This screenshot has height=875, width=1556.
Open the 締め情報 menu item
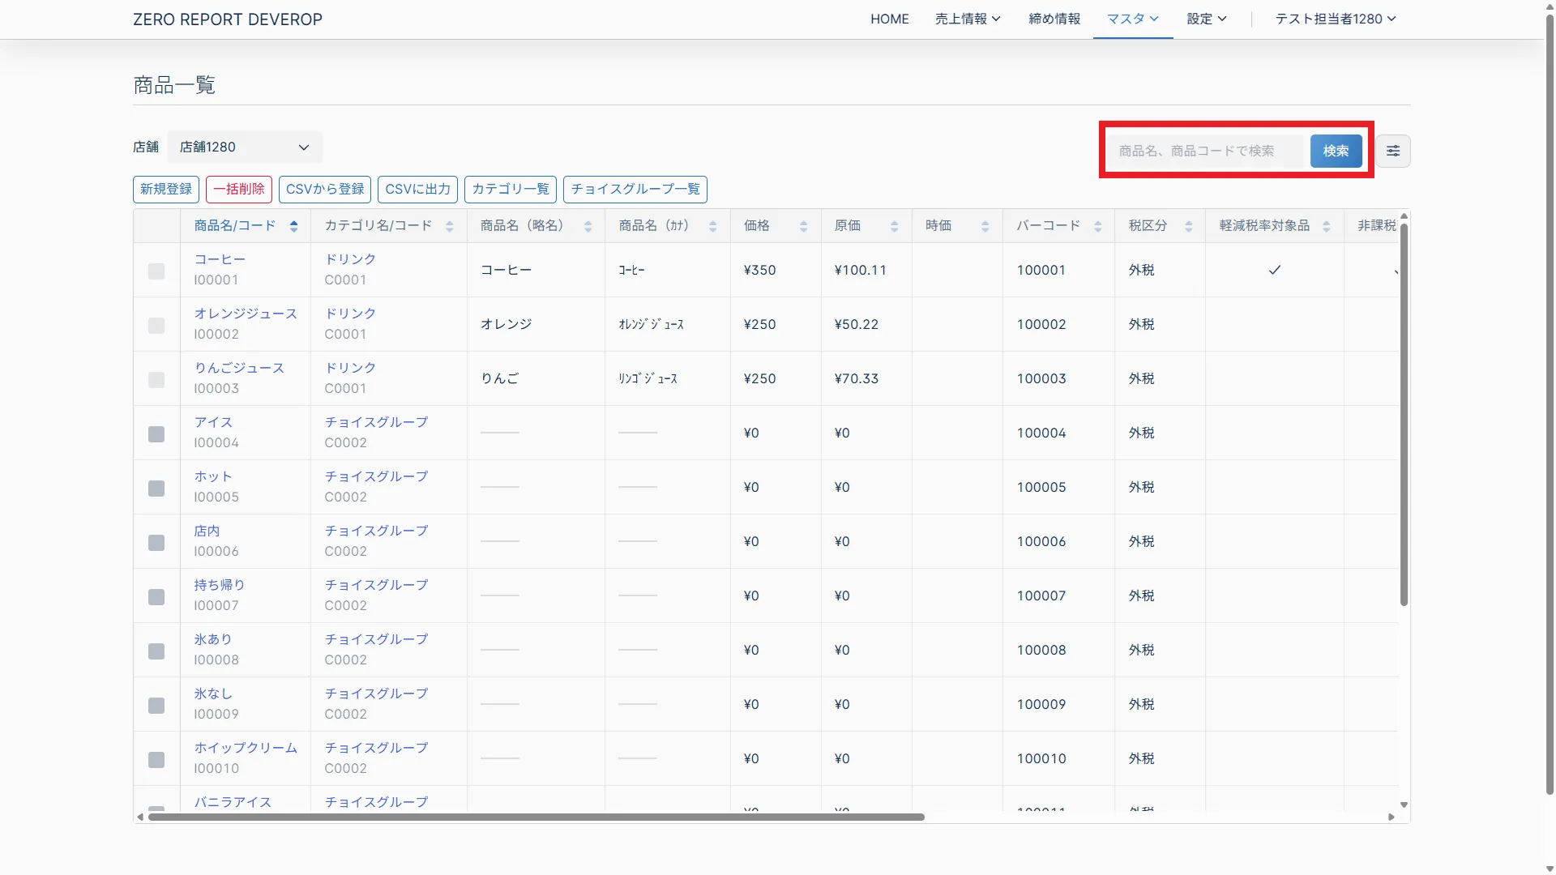coord(1054,19)
